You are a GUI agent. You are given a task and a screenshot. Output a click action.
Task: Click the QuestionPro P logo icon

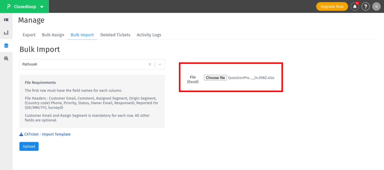point(9,6)
